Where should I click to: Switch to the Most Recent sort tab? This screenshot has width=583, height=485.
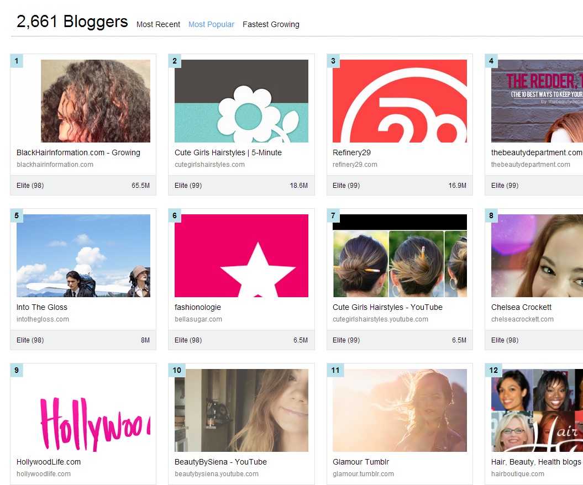click(158, 24)
